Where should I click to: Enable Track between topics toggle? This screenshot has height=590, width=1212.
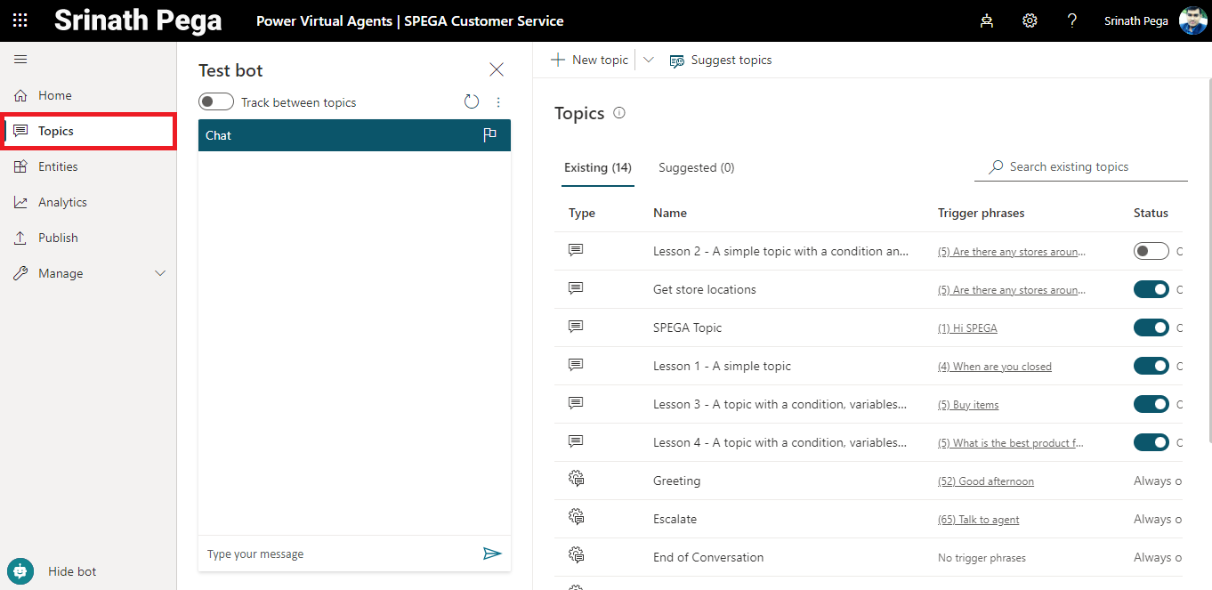(216, 102)
